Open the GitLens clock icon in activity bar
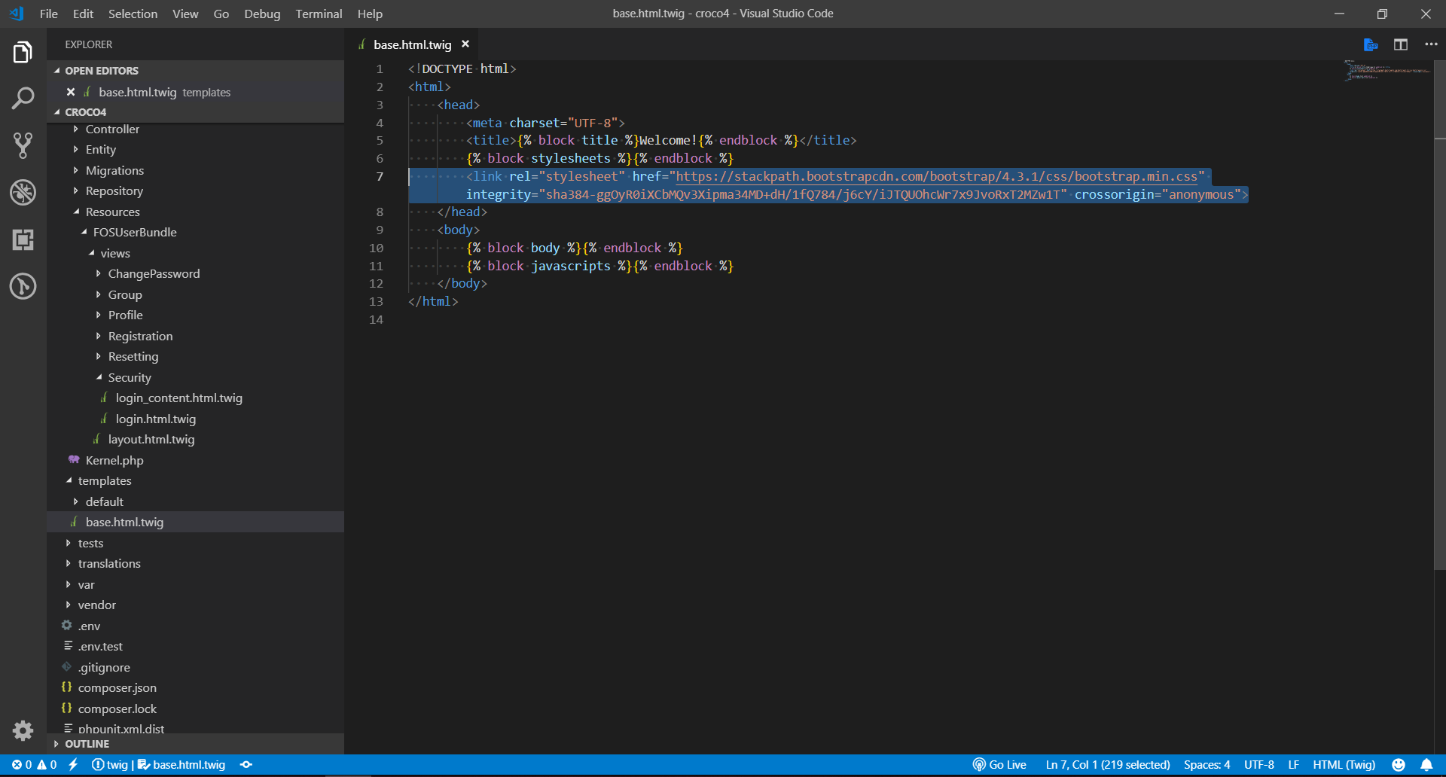The image size is (1446, 777). pyautogui.click(x=23, y=286)
